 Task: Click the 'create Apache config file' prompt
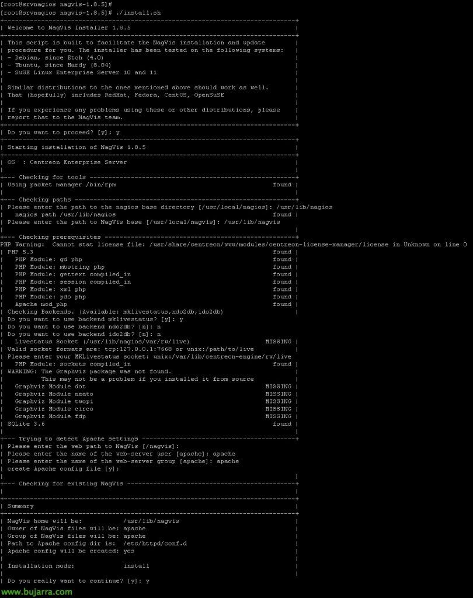63,469
